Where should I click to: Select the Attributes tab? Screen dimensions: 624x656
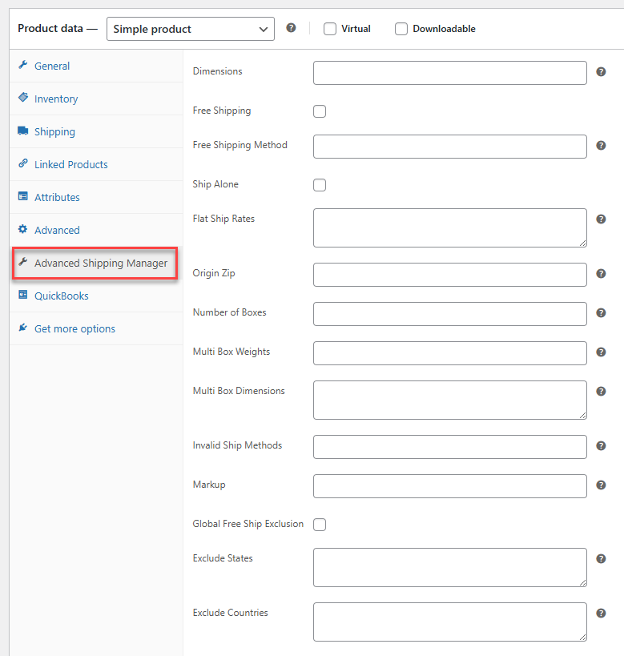pos(96,197)
